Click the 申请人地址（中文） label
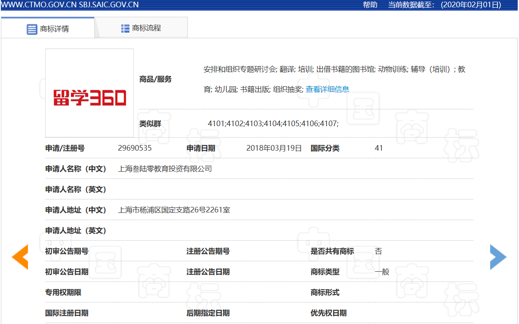This screenshot has height=324, width=519. pos(76,210)
